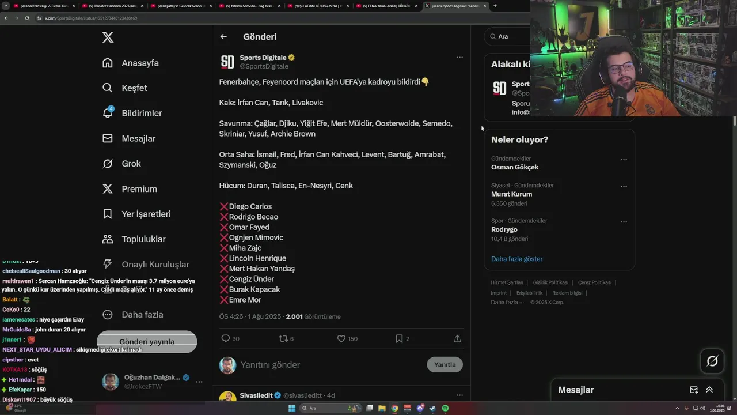This screenshot has height=415, width=737.
Task: Open Reklam bilgisi footer link
Action: (x=567, y=293)
